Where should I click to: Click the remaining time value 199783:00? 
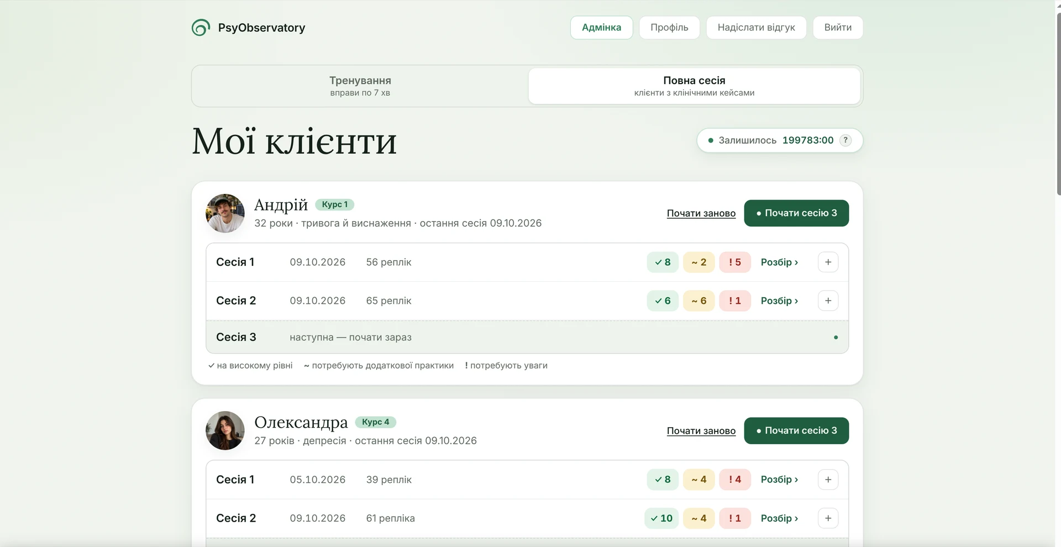(808, 140)
